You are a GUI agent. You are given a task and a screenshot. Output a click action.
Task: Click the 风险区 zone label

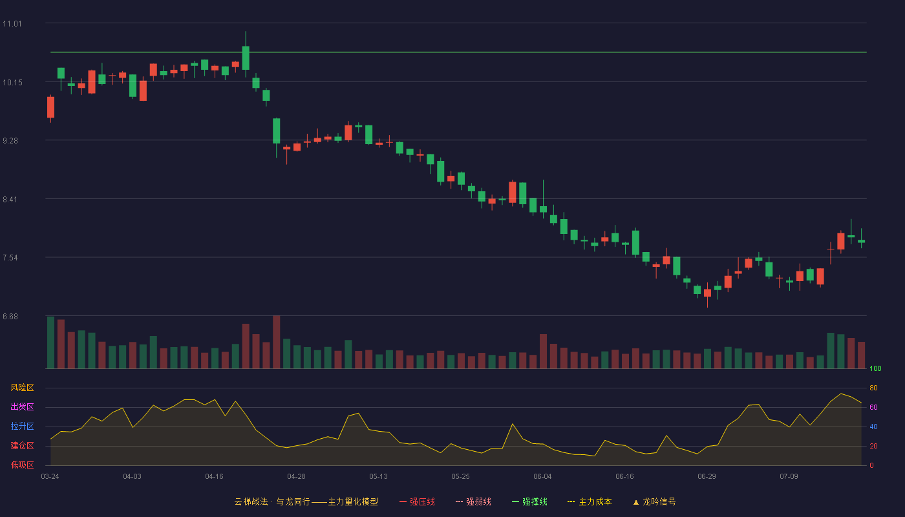(22, 388)
